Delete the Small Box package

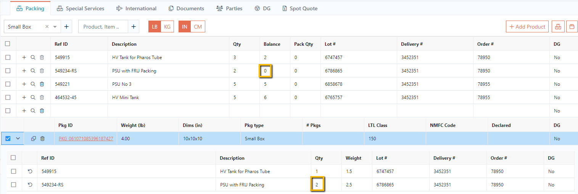tap(42, 138)
